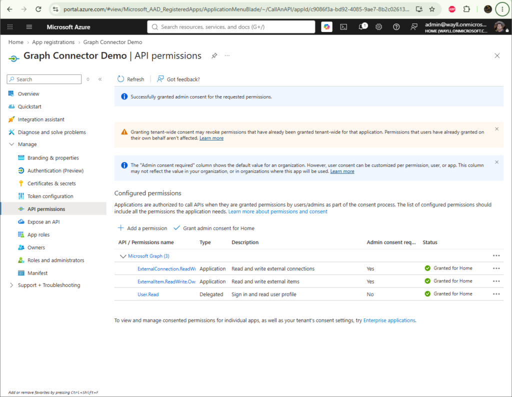Screen dimensions: 512x397
Task: Open options for User.Read row
Action: (496, 294)
